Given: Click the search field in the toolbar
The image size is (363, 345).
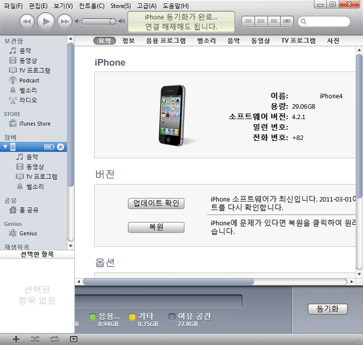Looking at the screenshot, I should click(324, 22).
